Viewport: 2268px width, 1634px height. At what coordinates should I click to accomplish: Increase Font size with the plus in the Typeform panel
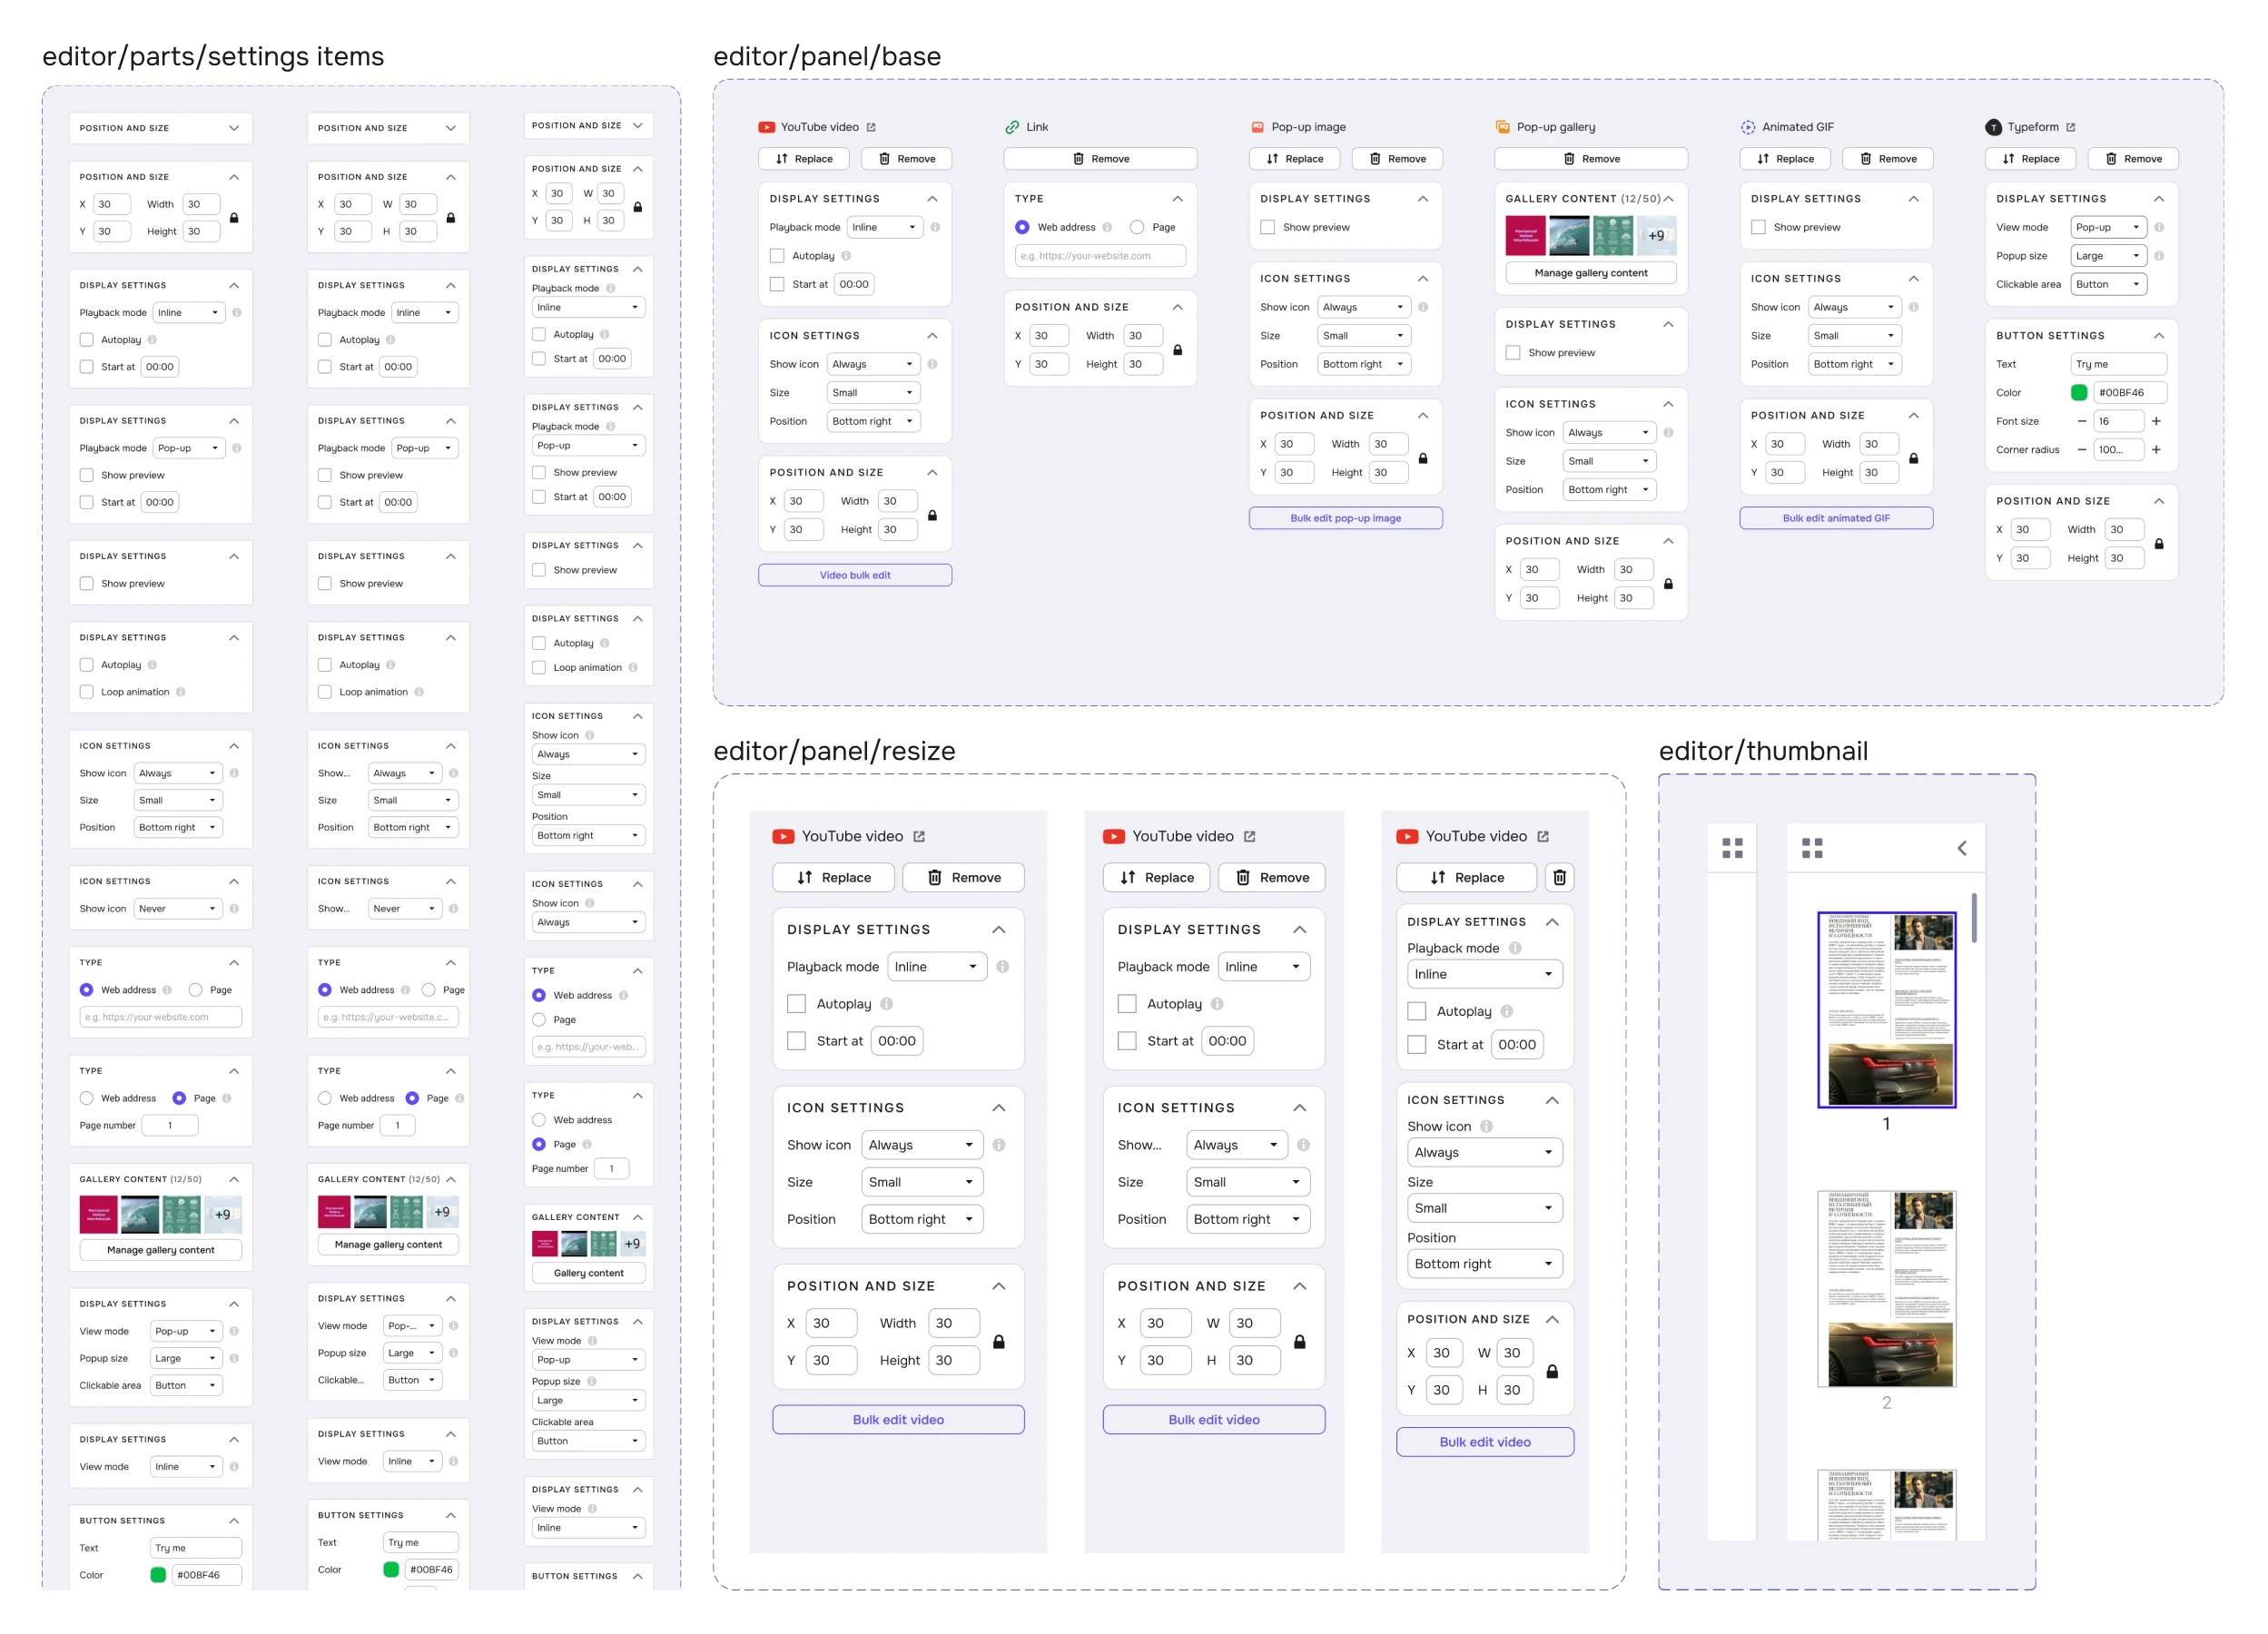pos(2156,421)
